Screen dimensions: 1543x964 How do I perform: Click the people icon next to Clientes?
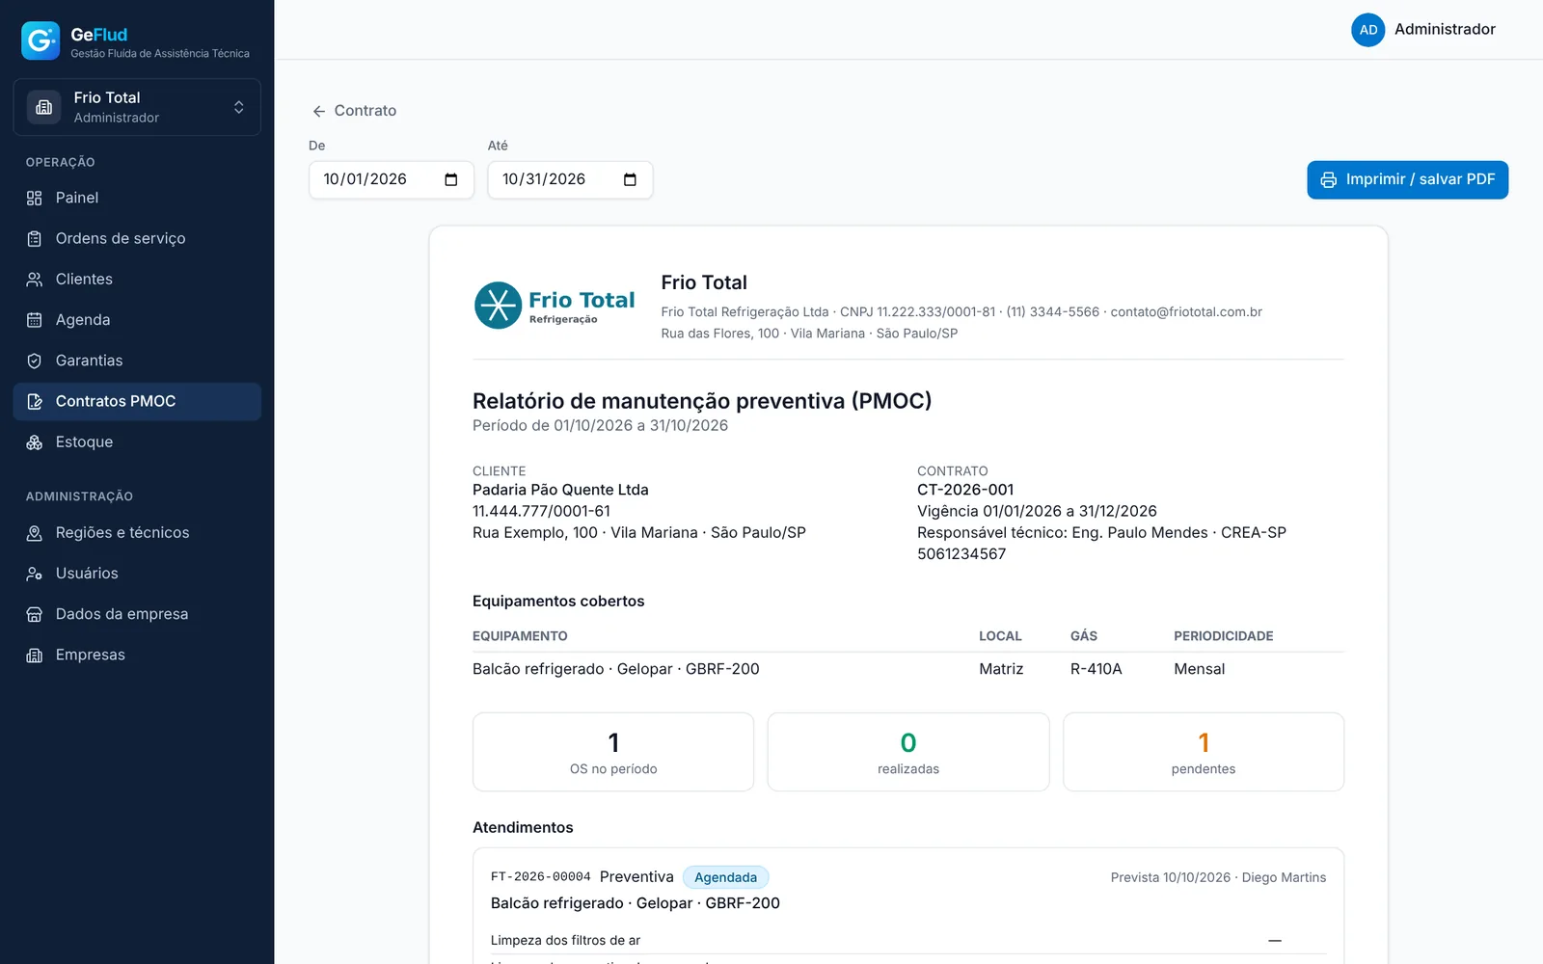(x=35, y=280)
